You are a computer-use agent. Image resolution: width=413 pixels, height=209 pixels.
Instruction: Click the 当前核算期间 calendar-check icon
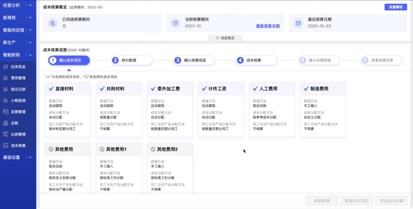pyautogui.click(x=176, y=23)
